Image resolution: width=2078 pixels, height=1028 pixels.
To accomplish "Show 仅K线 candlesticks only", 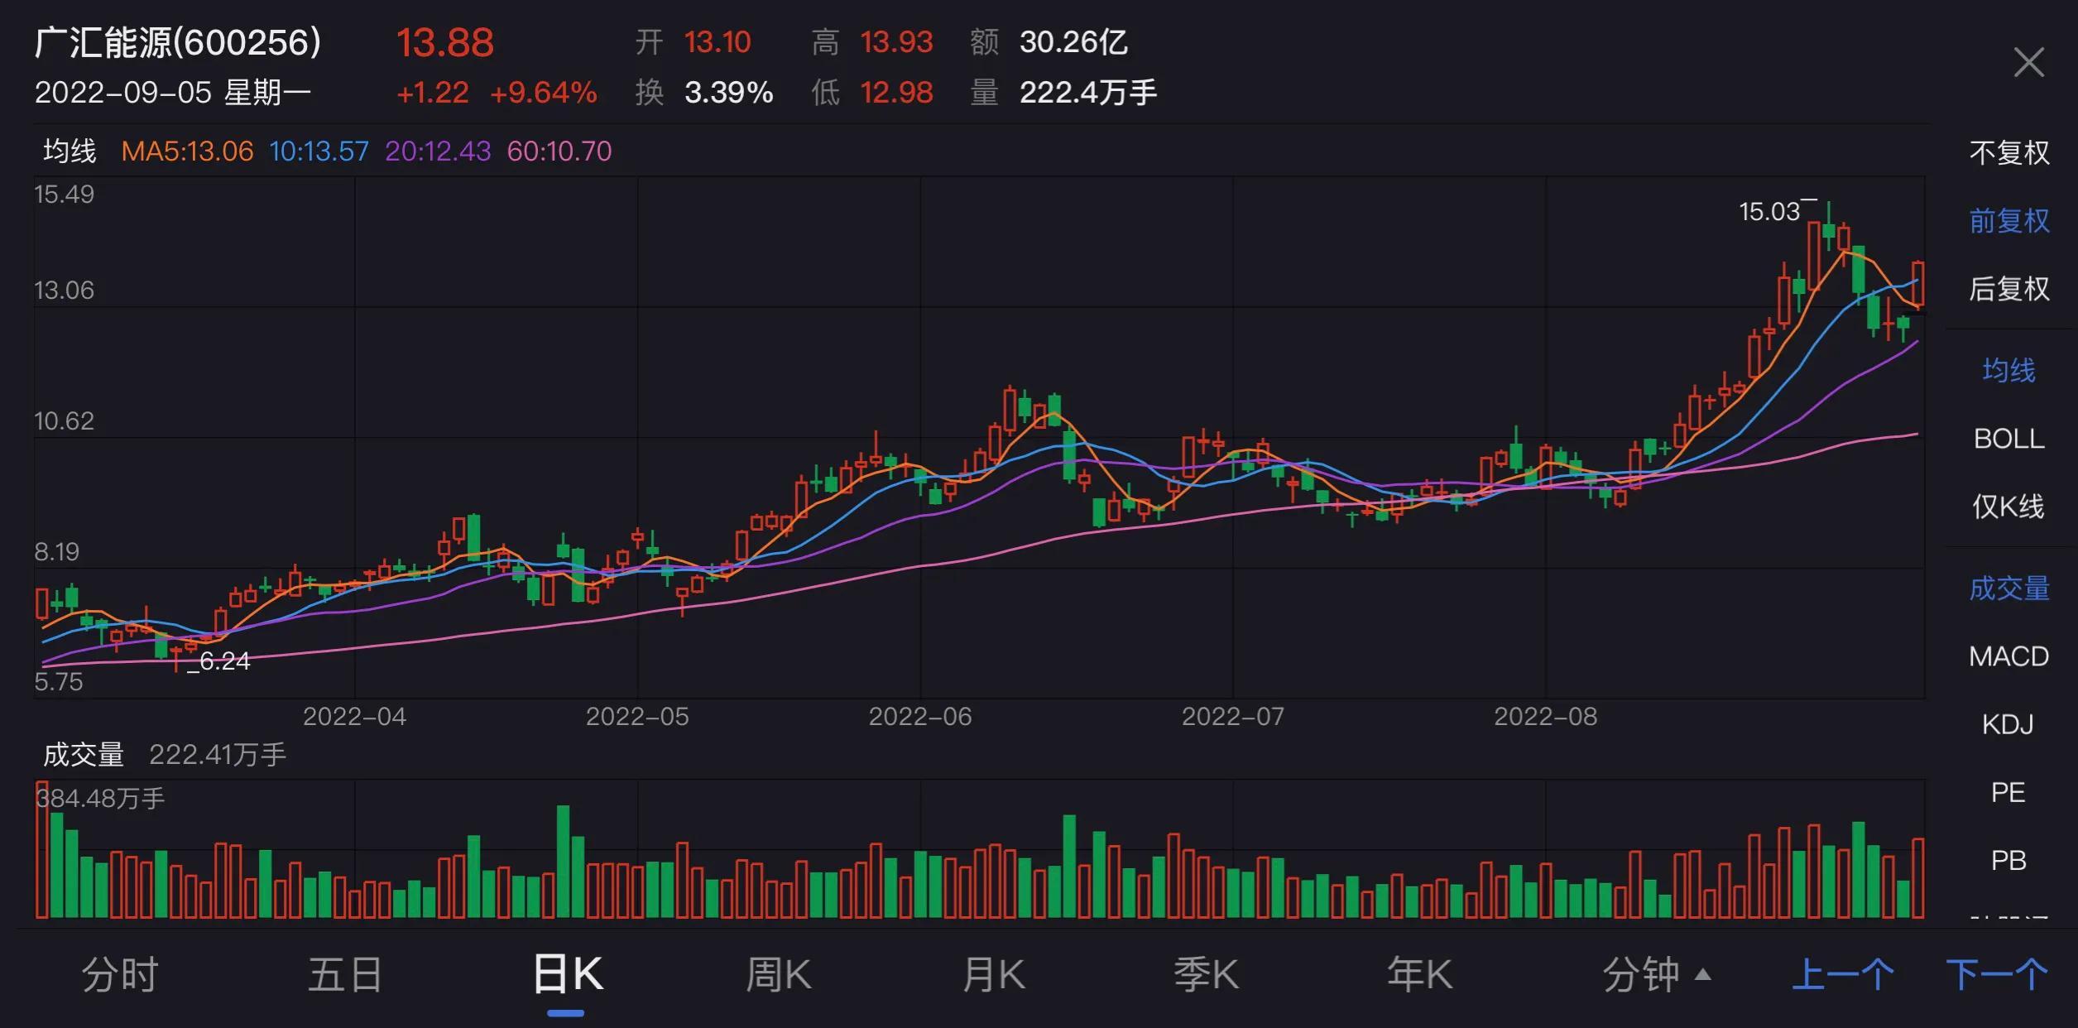I will pyautogui.click(x=2008, y=506).
